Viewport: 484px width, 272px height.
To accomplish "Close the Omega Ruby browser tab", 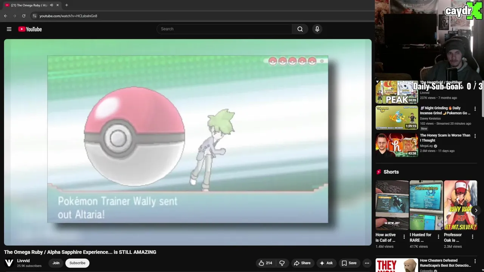I will pyautogui.click(x=57, y=5).
